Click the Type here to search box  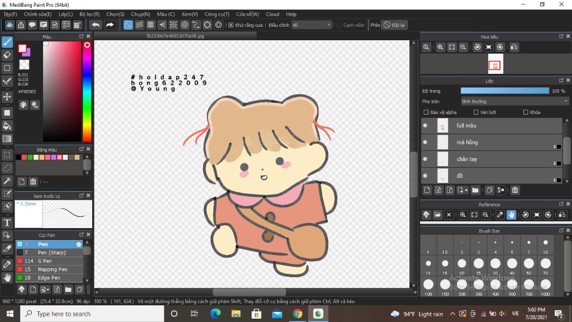pos(92,314)
